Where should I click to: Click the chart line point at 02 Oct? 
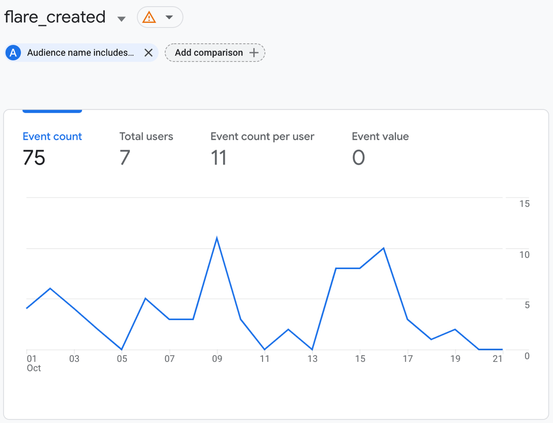(50, 288)
